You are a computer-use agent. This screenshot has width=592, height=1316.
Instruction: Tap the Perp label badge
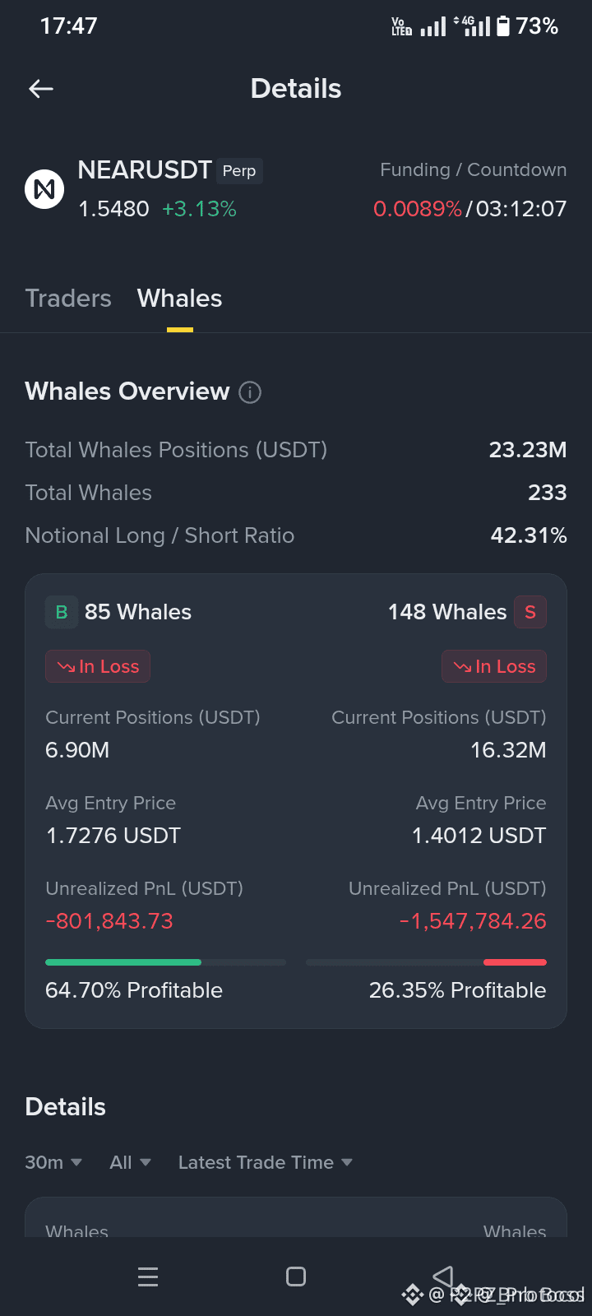click(x=239, y=171)
